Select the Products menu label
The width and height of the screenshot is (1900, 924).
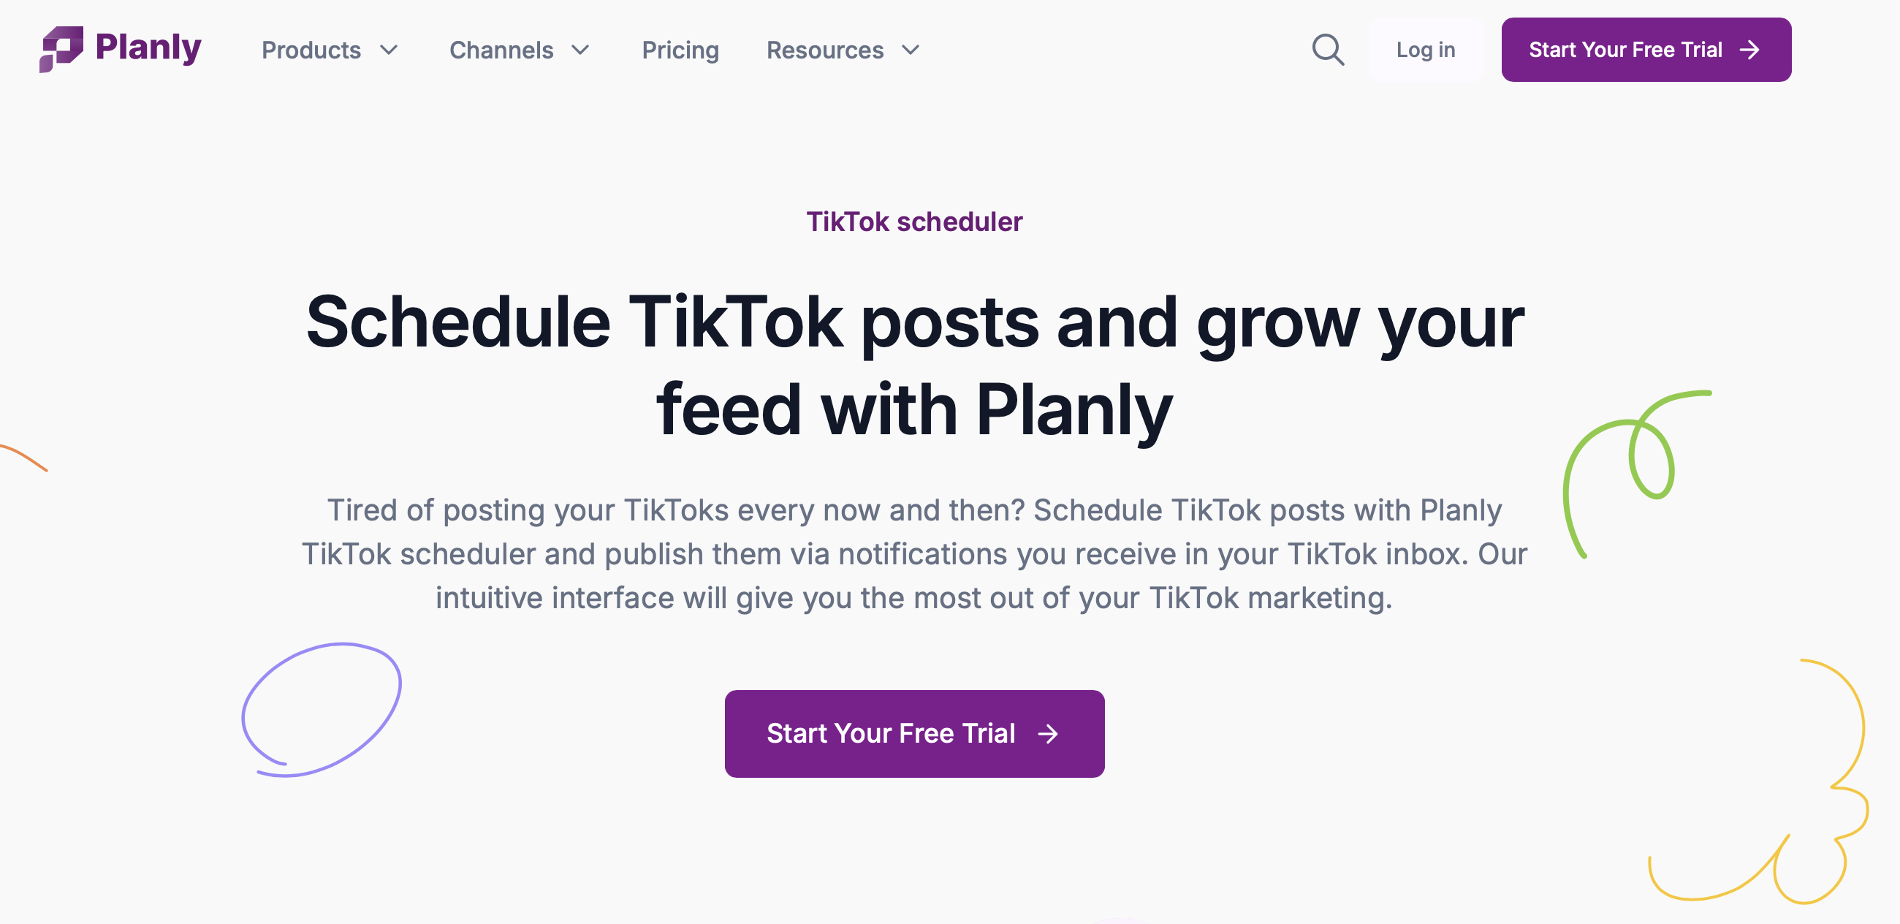311,50
